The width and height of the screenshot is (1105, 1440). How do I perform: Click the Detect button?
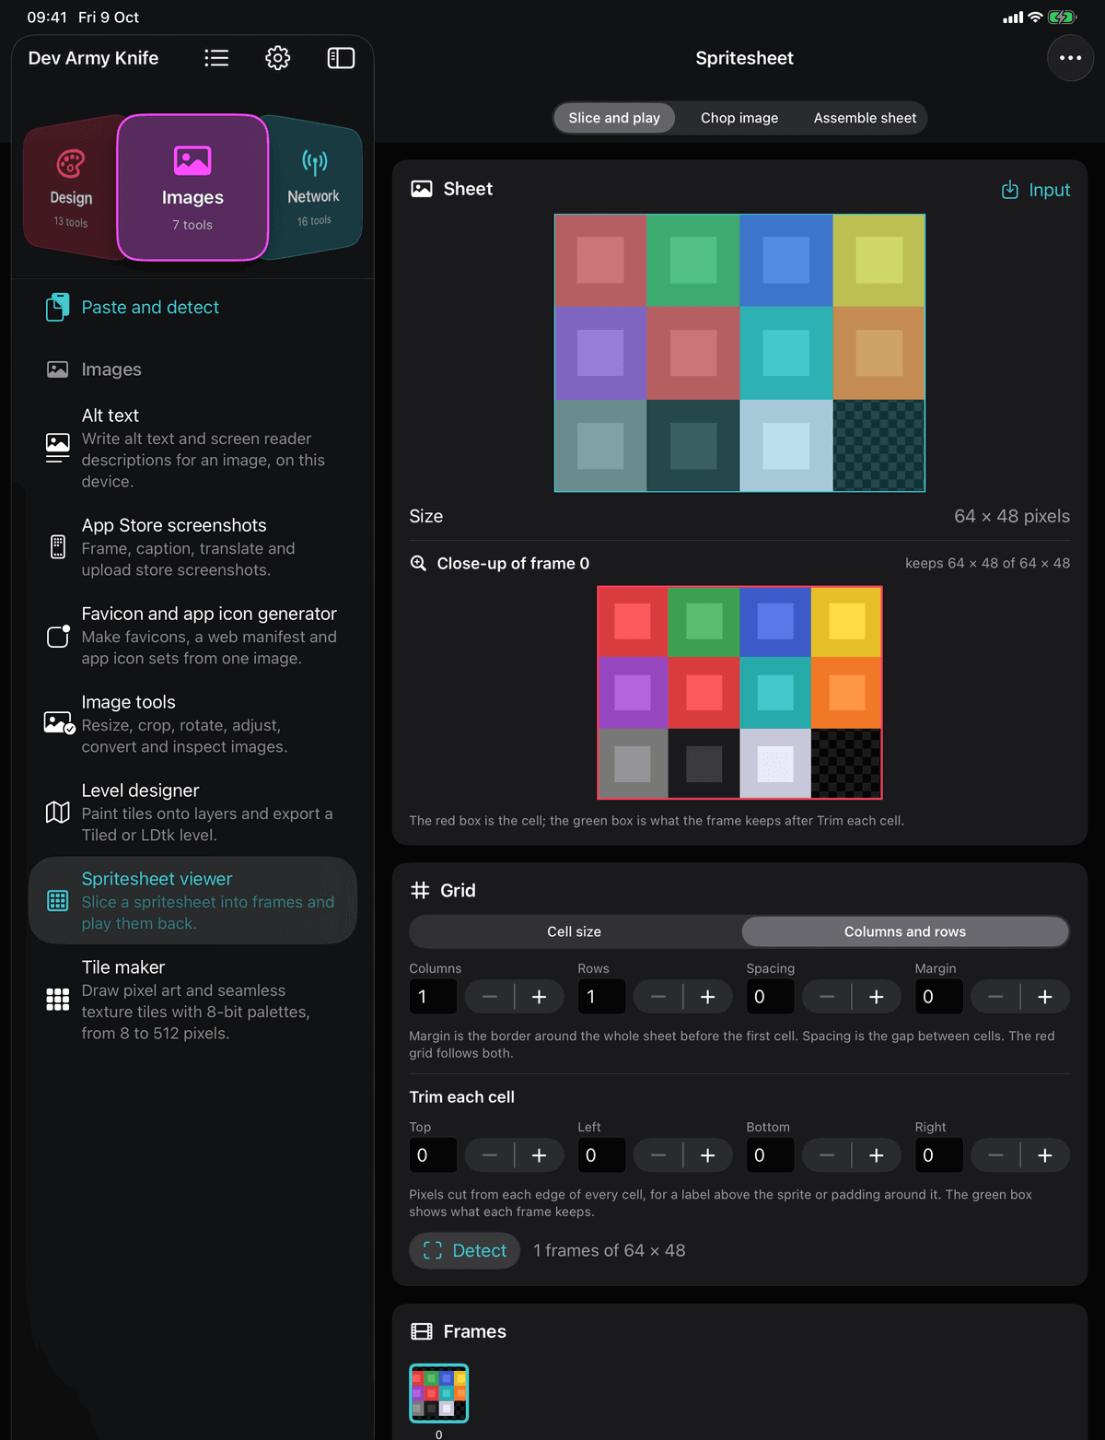tap(465, 1250)
